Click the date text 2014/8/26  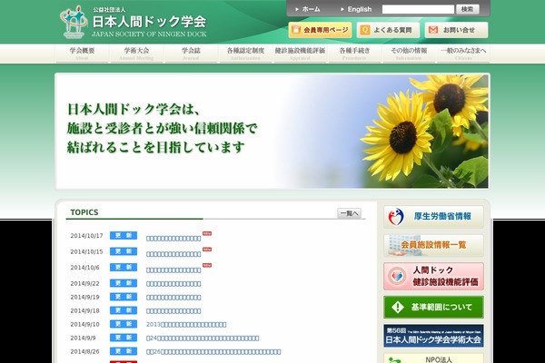[84, 352]
